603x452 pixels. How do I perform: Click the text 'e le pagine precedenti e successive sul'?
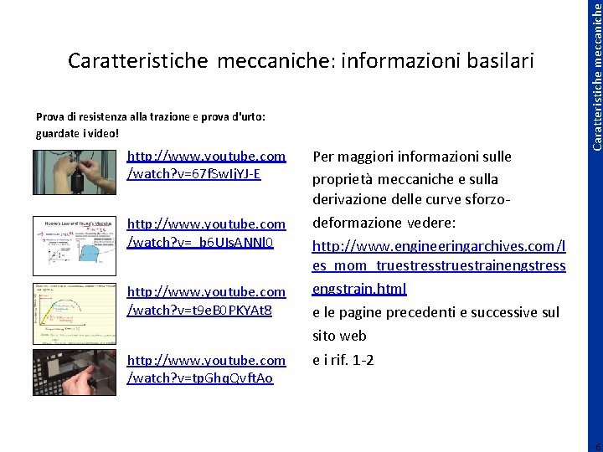(x=435, y=312)
